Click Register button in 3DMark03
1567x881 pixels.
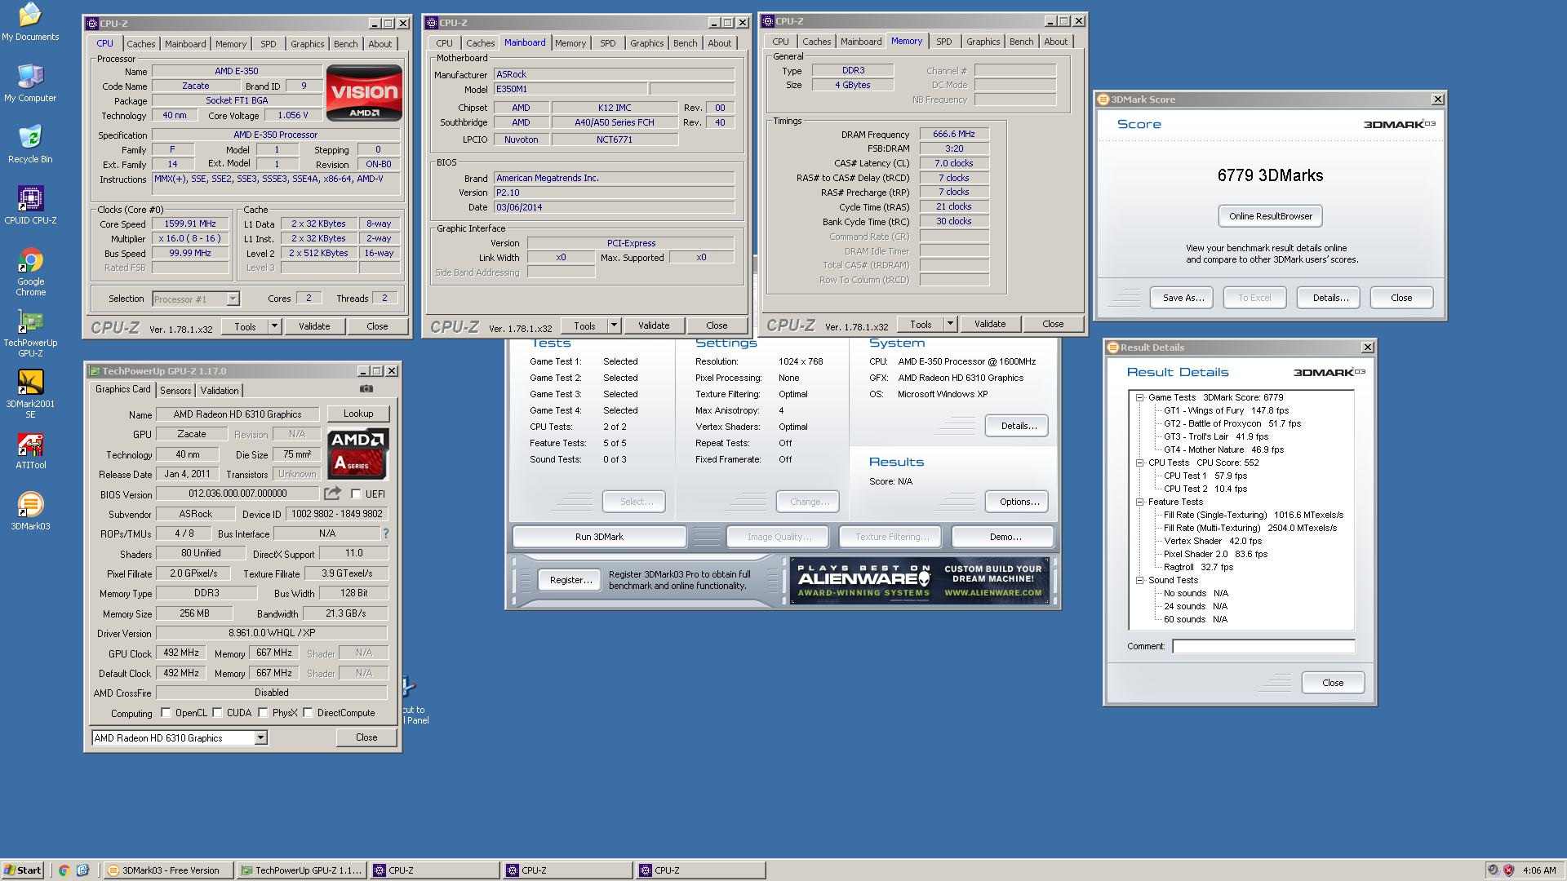[570, 580]
